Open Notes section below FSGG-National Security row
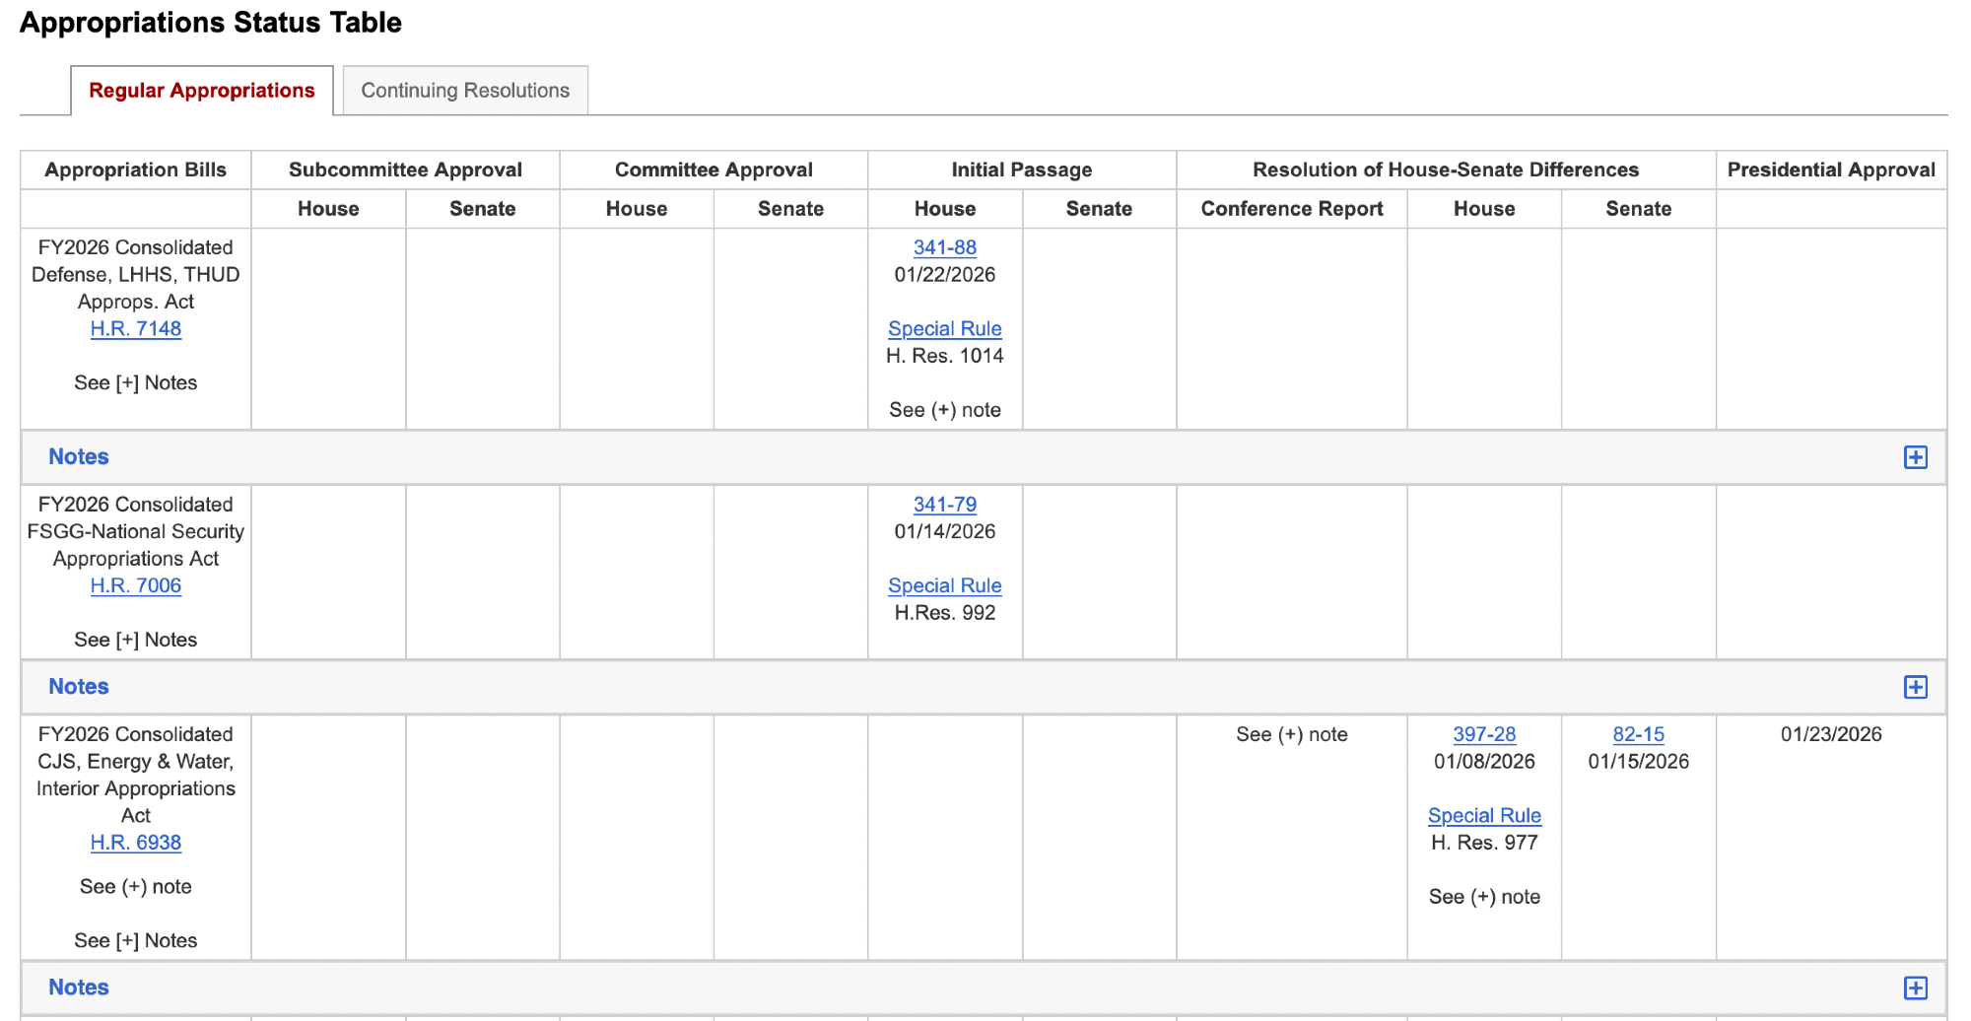The width and height of the screenshot is (1971, 1021). [79, 687]
